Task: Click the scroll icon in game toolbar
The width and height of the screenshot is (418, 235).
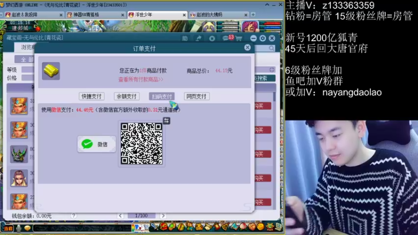Action: tap(208, 227)
